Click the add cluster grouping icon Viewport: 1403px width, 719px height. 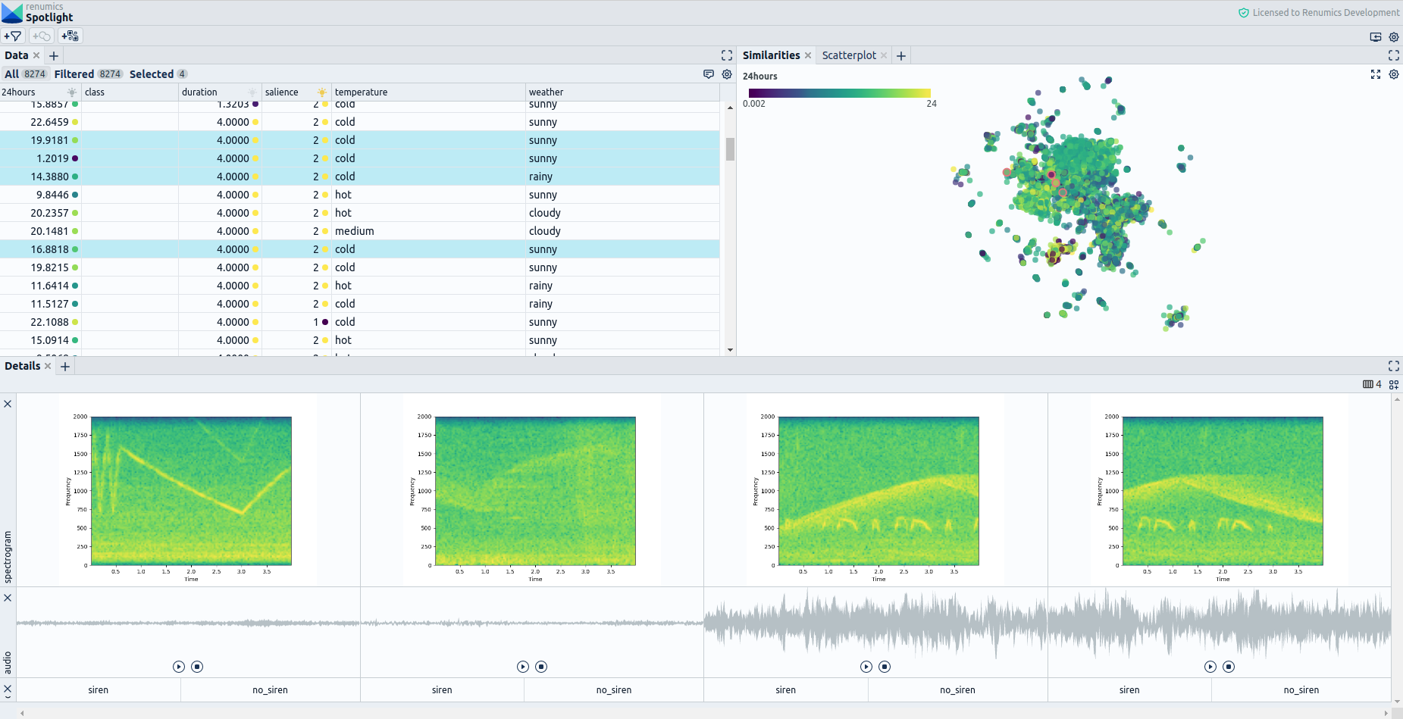(70, 36)
